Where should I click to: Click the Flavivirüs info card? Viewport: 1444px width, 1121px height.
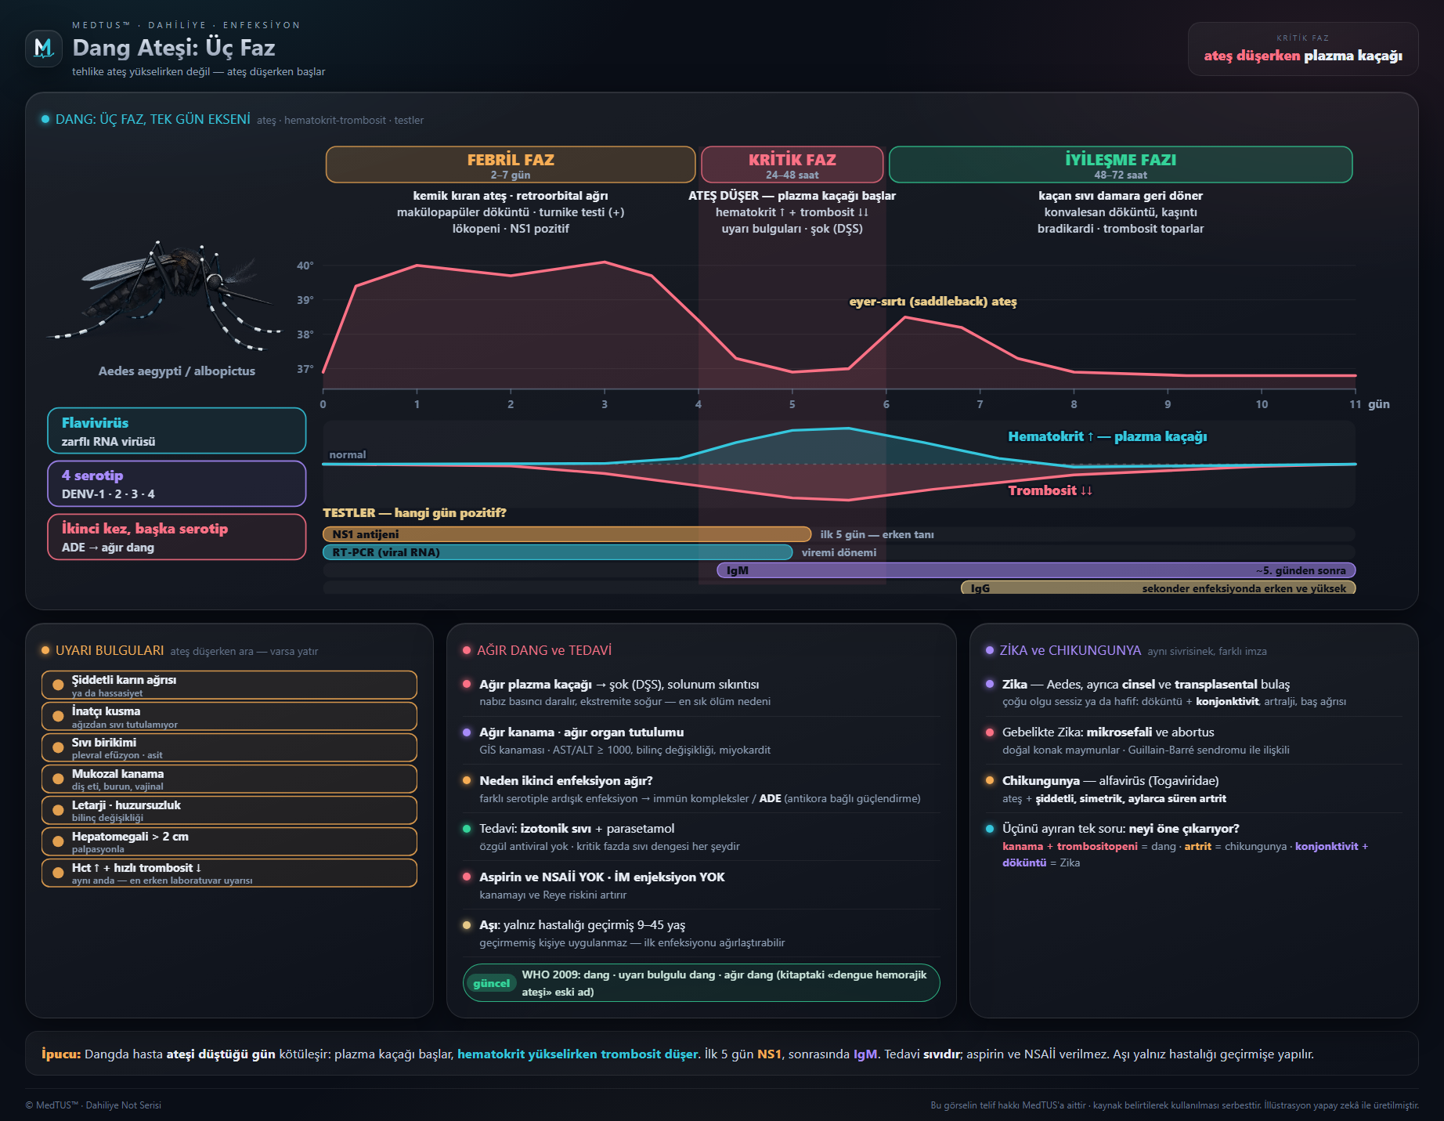[177, 431]
